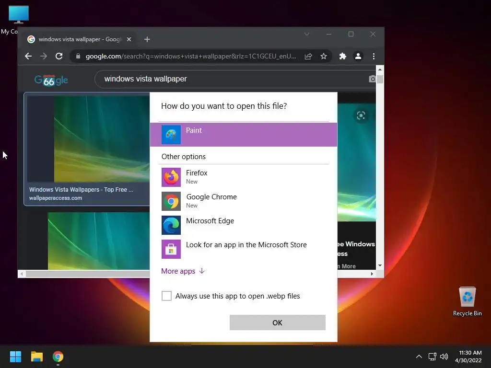The image size is (491, 368).
Task: Click the address bar URL
Action: [x=191, y=57]
